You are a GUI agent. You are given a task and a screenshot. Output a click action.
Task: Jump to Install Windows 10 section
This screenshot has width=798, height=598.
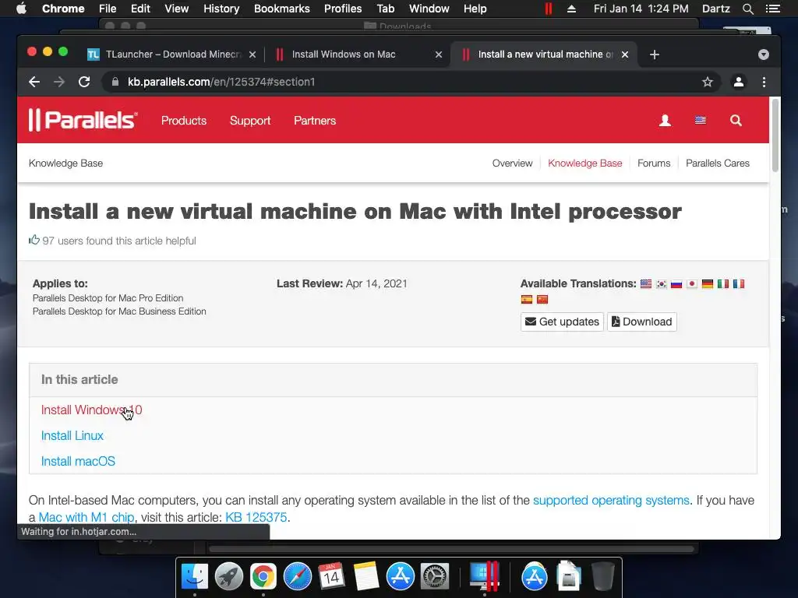click(92, 410)
